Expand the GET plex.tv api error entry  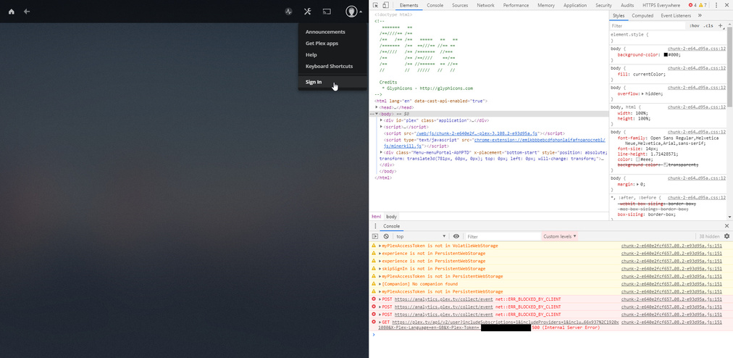380,322
